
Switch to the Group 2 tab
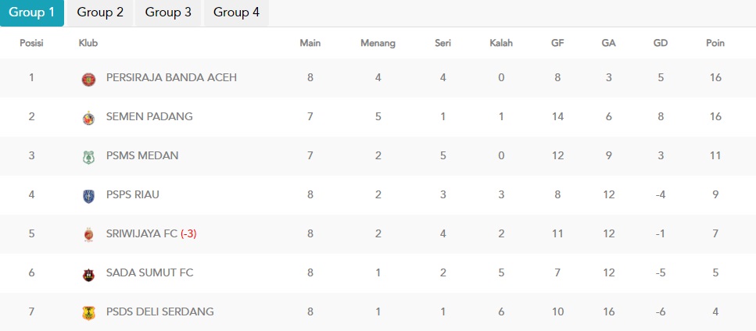click(100, 13)
